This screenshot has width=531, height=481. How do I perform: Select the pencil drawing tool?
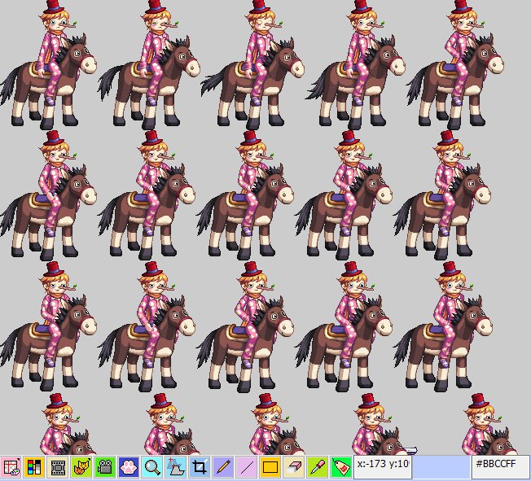(223, 467)
